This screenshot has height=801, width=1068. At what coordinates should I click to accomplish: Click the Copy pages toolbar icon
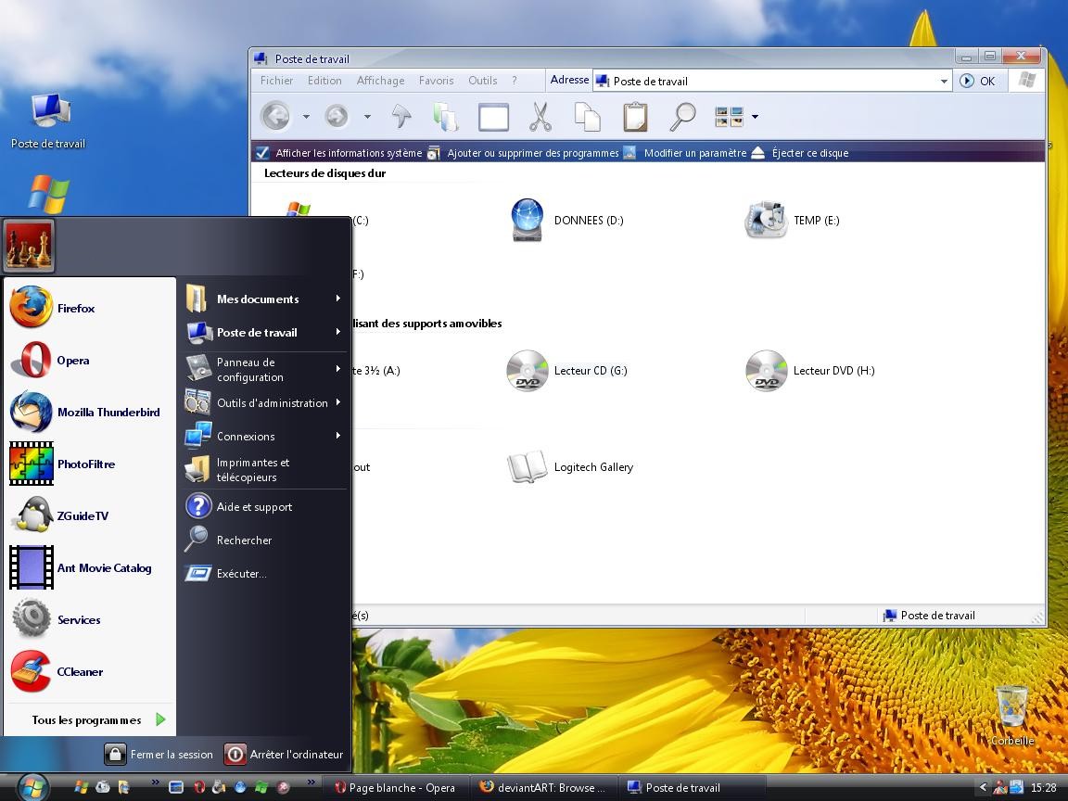click(587, 117)
